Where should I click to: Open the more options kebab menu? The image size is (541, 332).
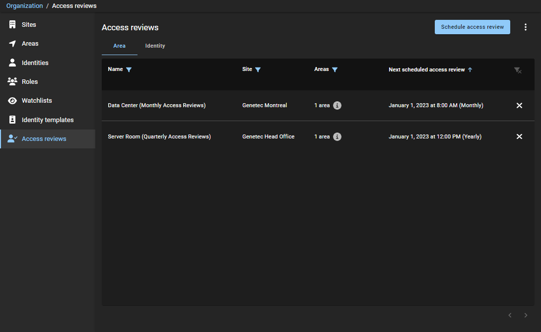pos(526,27)
